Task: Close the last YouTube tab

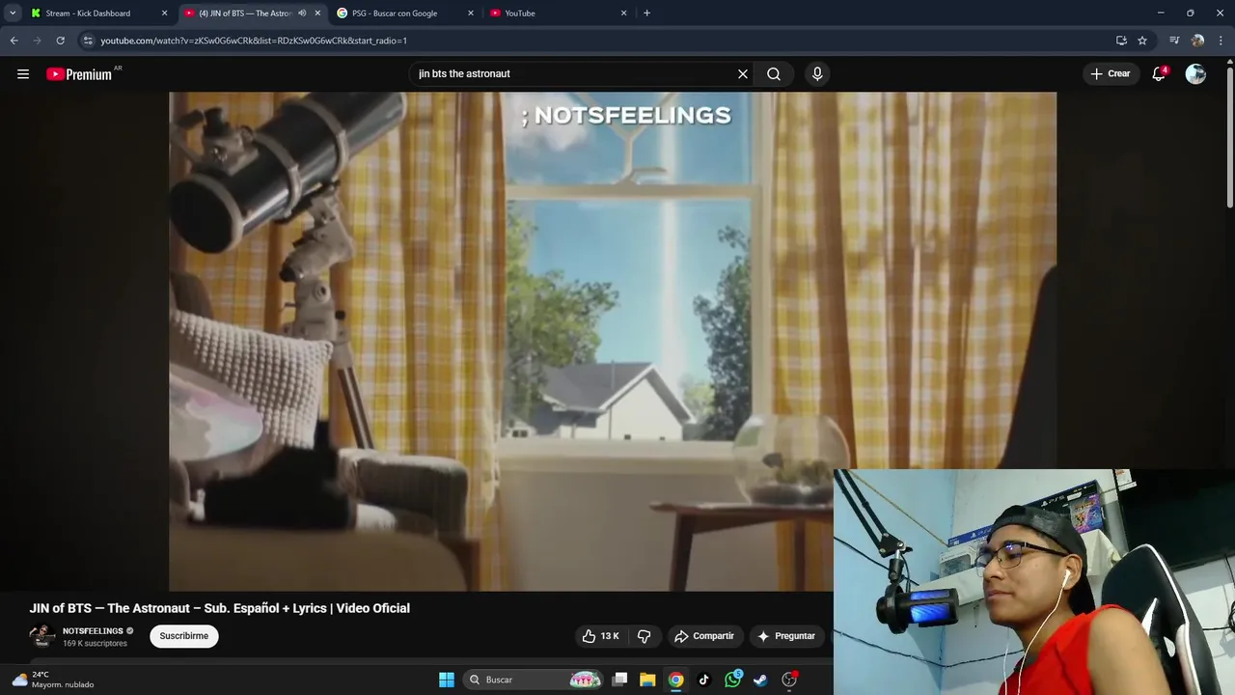Action: (x=623, y=14)
